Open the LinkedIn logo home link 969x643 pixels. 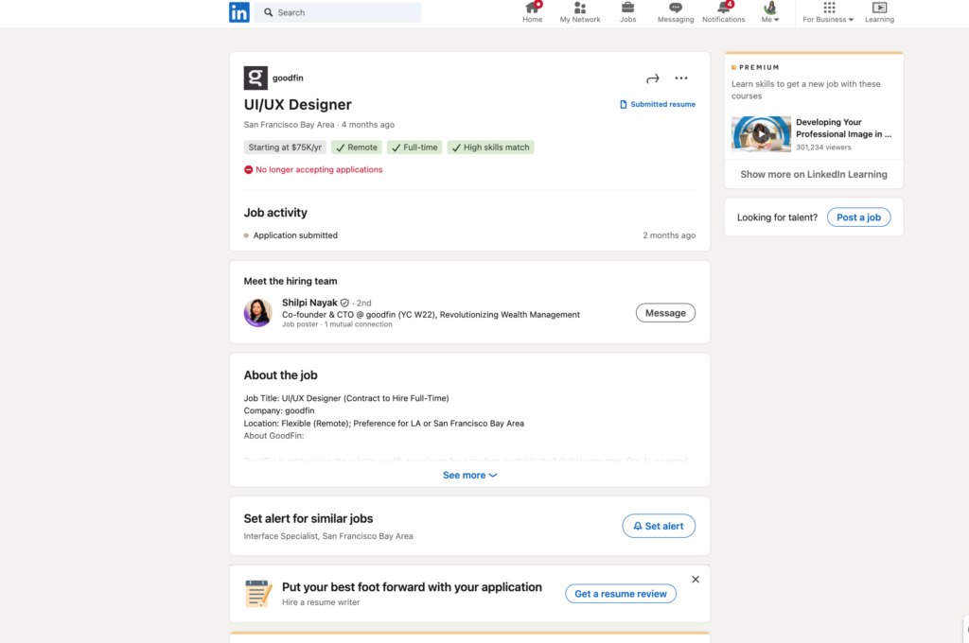[239, 12]
